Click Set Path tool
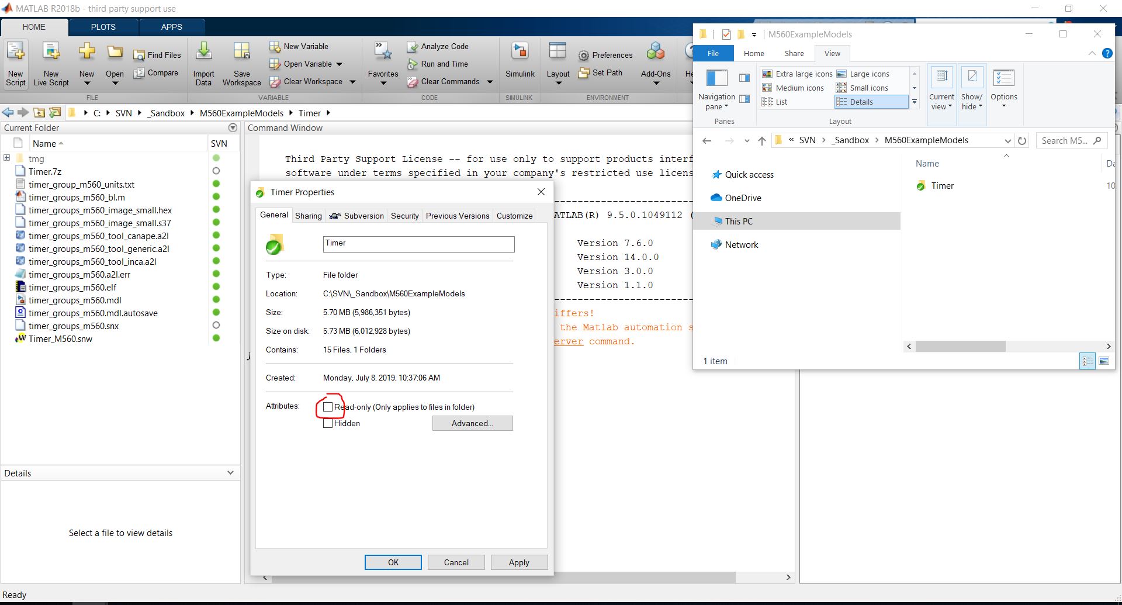This screenshot has height=605, width=1122. 600,72
